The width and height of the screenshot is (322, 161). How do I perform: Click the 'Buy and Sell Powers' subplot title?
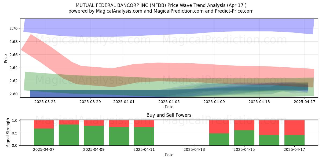coord(169,115)
